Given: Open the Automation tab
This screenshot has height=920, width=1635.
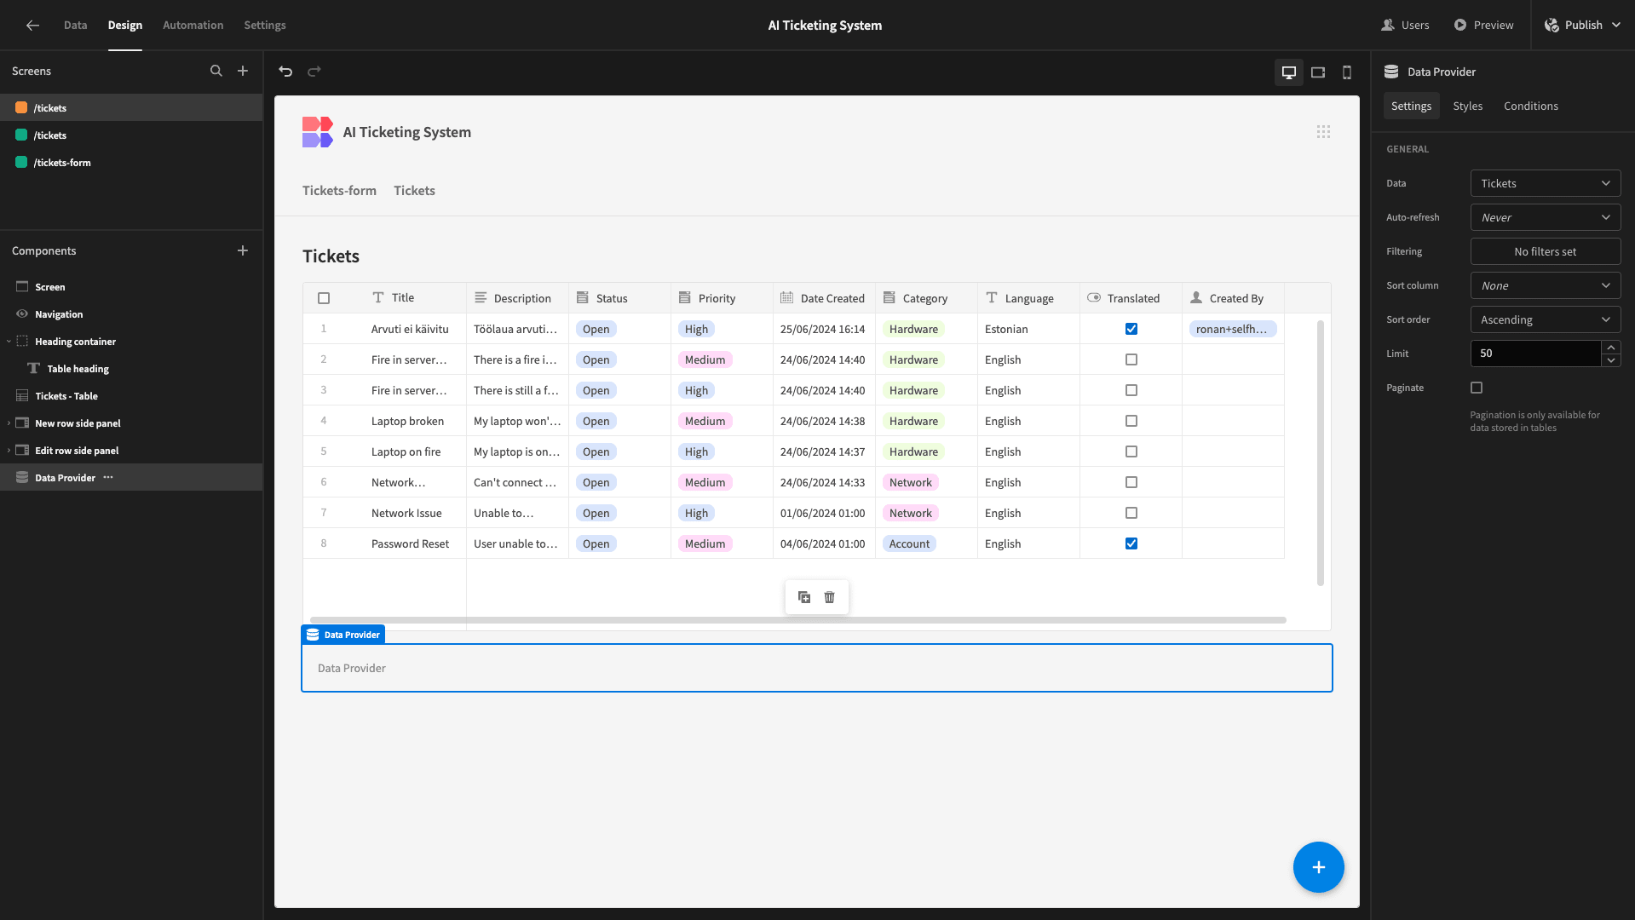Looking at the screenshot, I should coord(193,26).
